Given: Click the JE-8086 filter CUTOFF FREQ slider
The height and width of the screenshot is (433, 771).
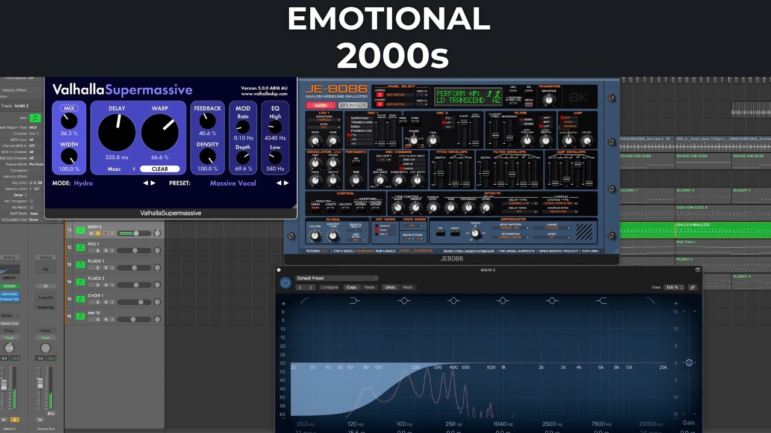Looking at the screenshot, I should pos(495,136).
